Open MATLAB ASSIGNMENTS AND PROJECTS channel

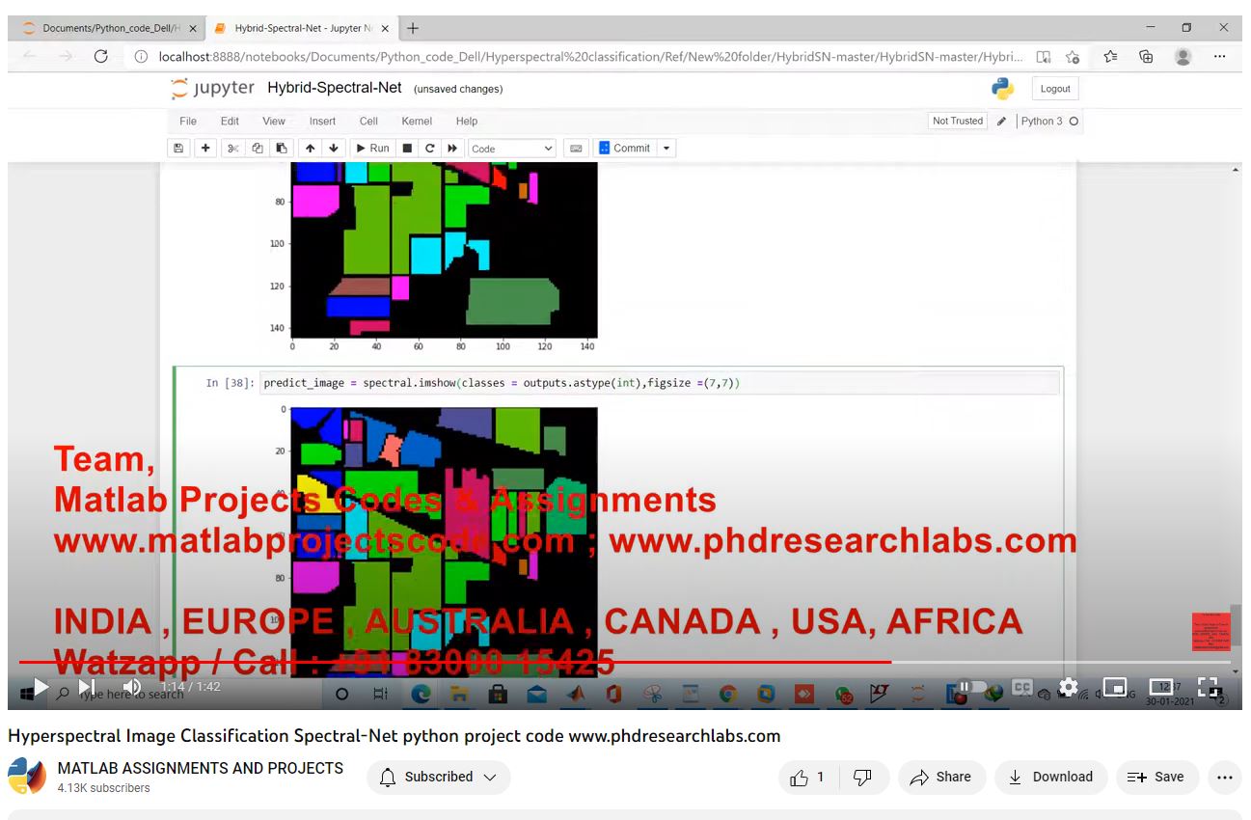(201, 768)
